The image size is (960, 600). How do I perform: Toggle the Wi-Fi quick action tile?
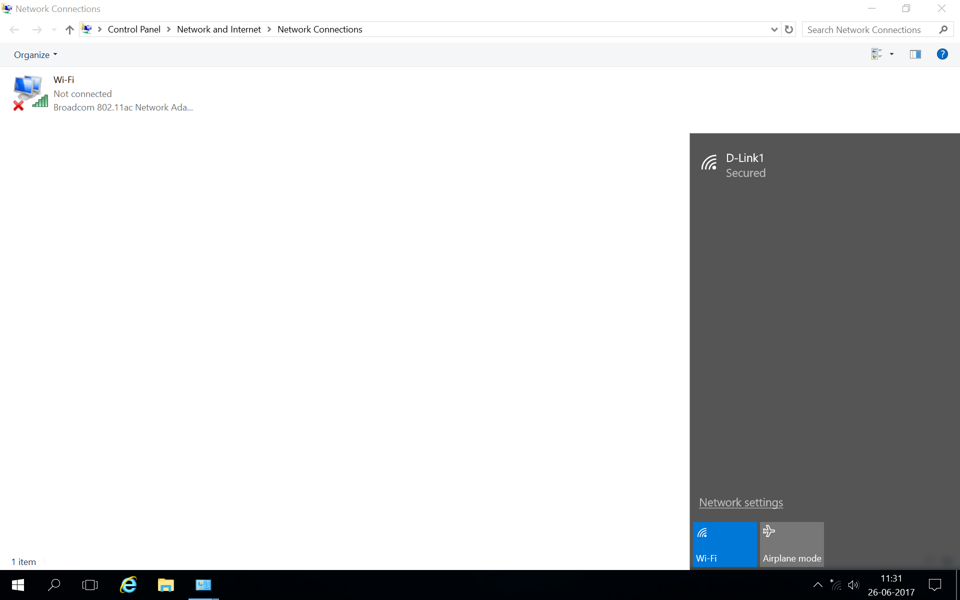point(724,544)
